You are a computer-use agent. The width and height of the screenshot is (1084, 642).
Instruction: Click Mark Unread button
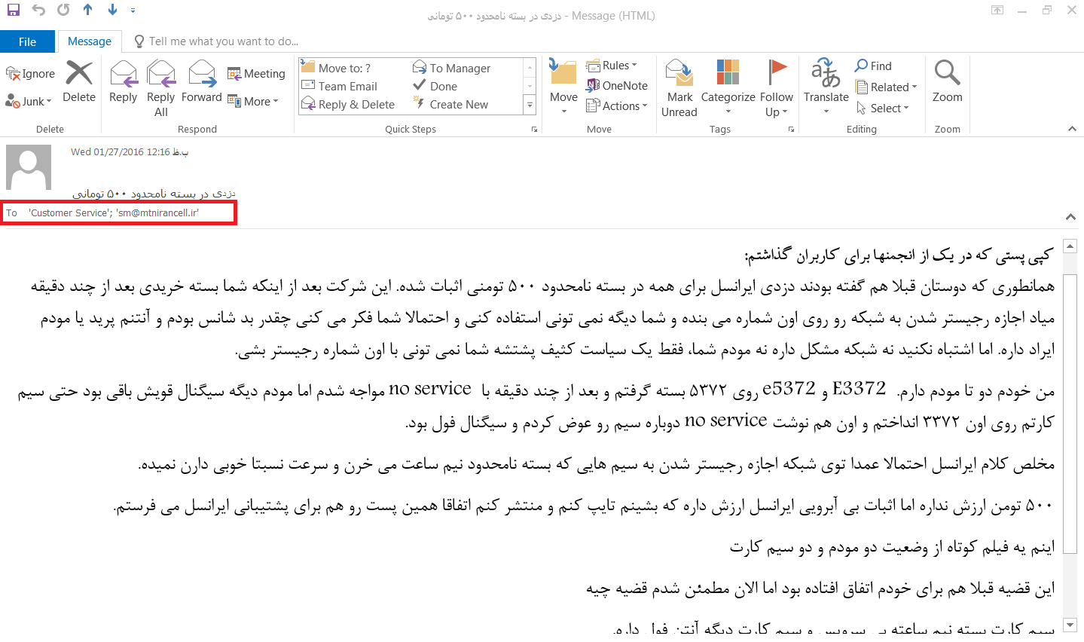point(679,88)
